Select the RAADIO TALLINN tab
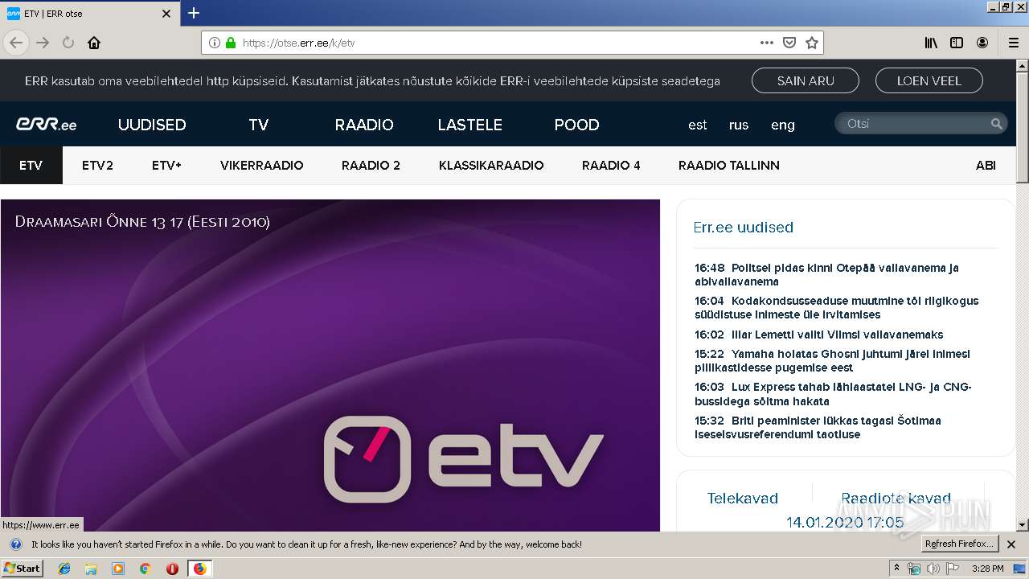The height and width of the screenshot is (579, 1029). coord(729,166)
